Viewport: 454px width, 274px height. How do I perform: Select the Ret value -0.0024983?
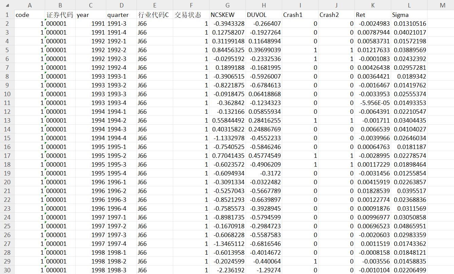tap(373, 24)
